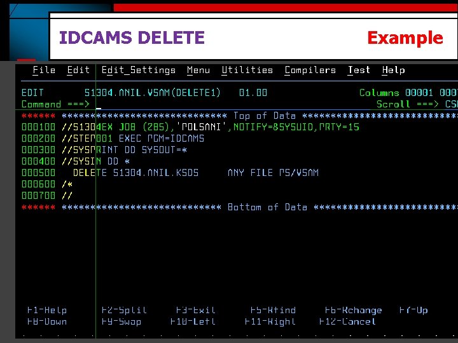Open the Help menu
Screen dimensions: 458x343
click(394, 71)
